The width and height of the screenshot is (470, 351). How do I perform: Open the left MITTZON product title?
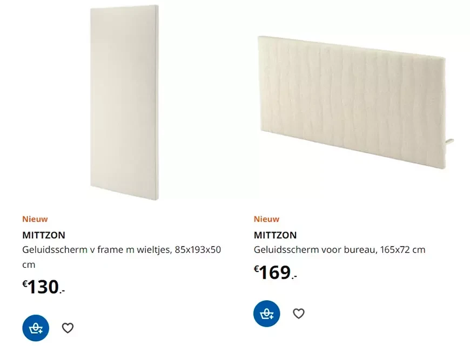point(44,235)
